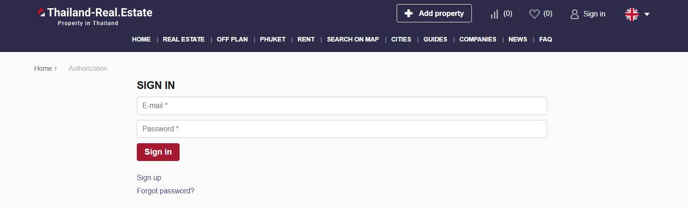Click into the Password field

(341, 129)
